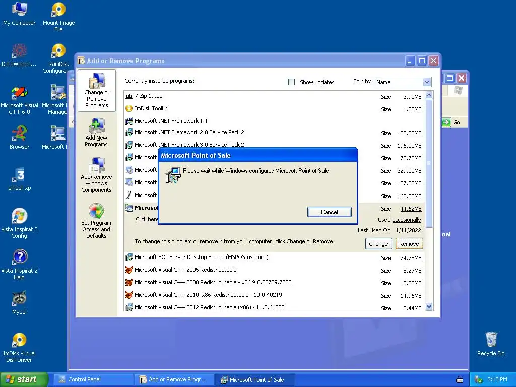The width and height of the screenshot is (516, 387).
Task: Open ImDisk Virtual Disk Driver icon
Action: click(x=20, y=348)
